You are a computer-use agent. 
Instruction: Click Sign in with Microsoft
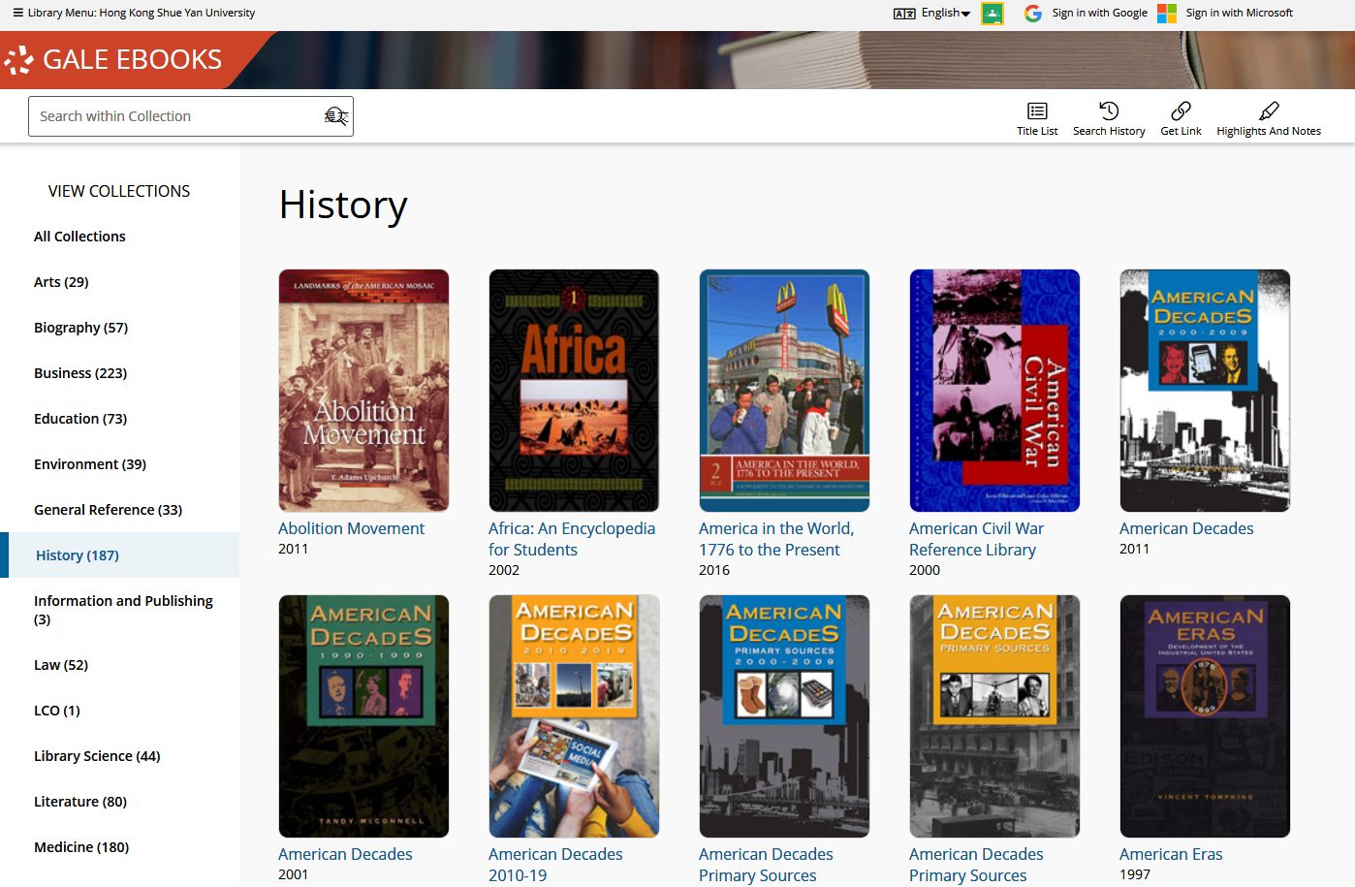coord(1239,14)
